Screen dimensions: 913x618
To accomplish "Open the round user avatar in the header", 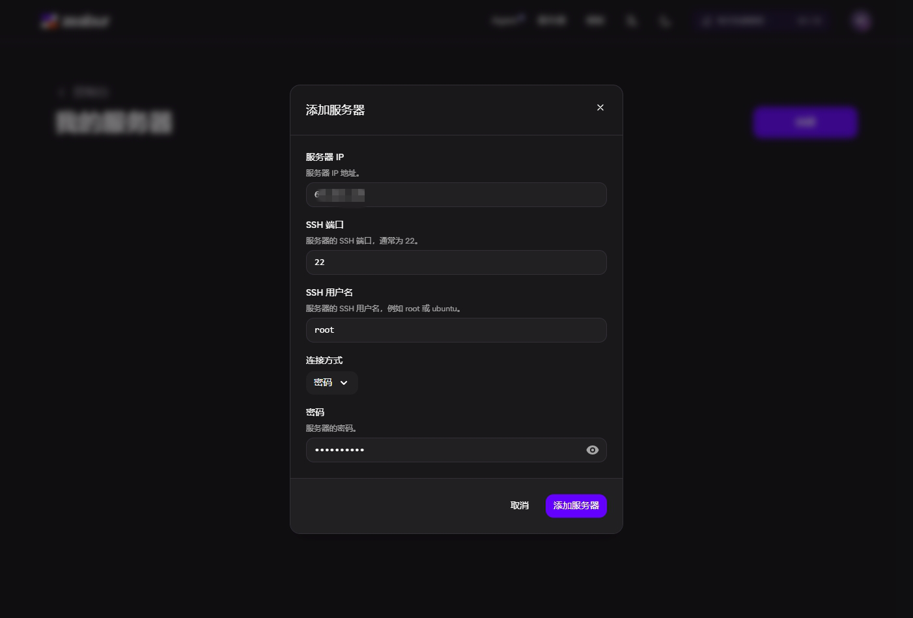I will [862, 21].
